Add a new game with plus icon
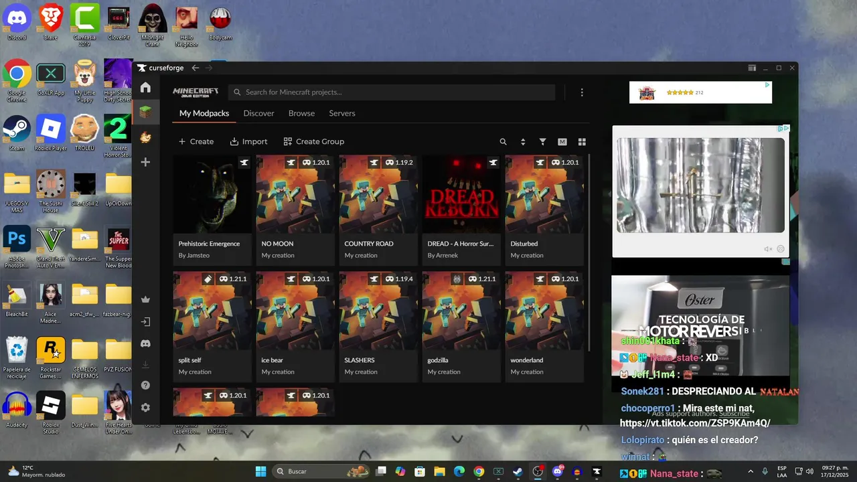The height and width of the screenshot is (482, 857). pyautogui.click(x=145, y=162)
